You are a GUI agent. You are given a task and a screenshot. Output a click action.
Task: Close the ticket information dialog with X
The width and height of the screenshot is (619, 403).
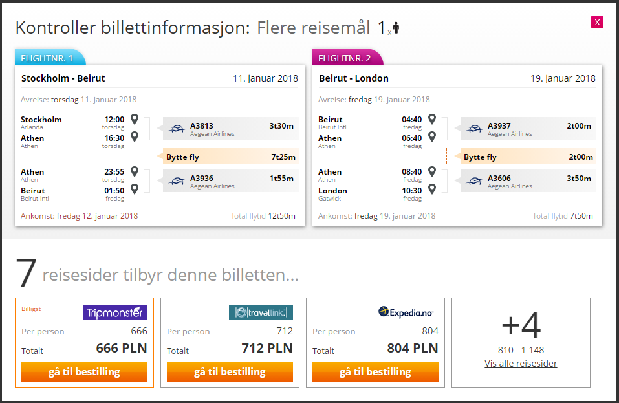pyautogui.click(x=597, y=22)
